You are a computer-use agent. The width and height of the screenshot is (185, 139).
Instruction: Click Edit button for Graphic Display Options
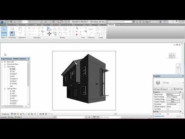pos(173,102)
